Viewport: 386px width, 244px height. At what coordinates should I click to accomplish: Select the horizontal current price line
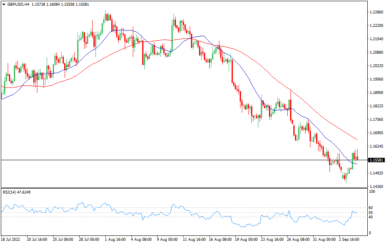pyautogui.click(x=163, y=160)
